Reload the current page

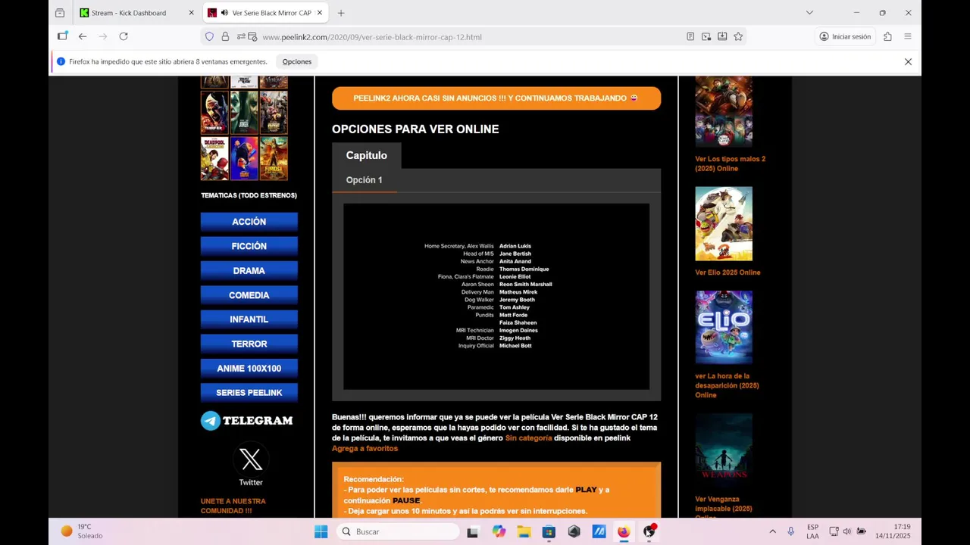(124, 36)
